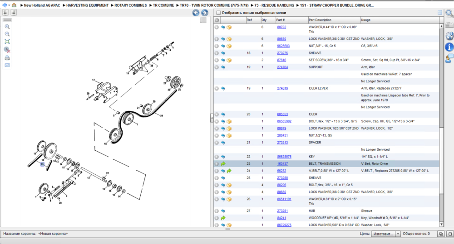Open part number 86505992 link

coord(284,121)
